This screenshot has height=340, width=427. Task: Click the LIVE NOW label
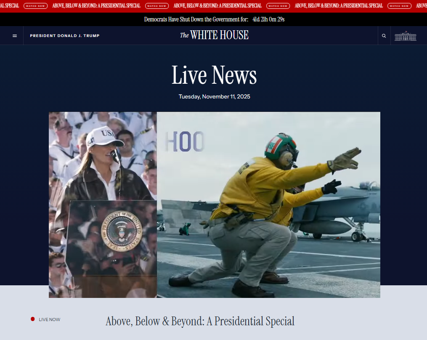[x=49, y=319]
